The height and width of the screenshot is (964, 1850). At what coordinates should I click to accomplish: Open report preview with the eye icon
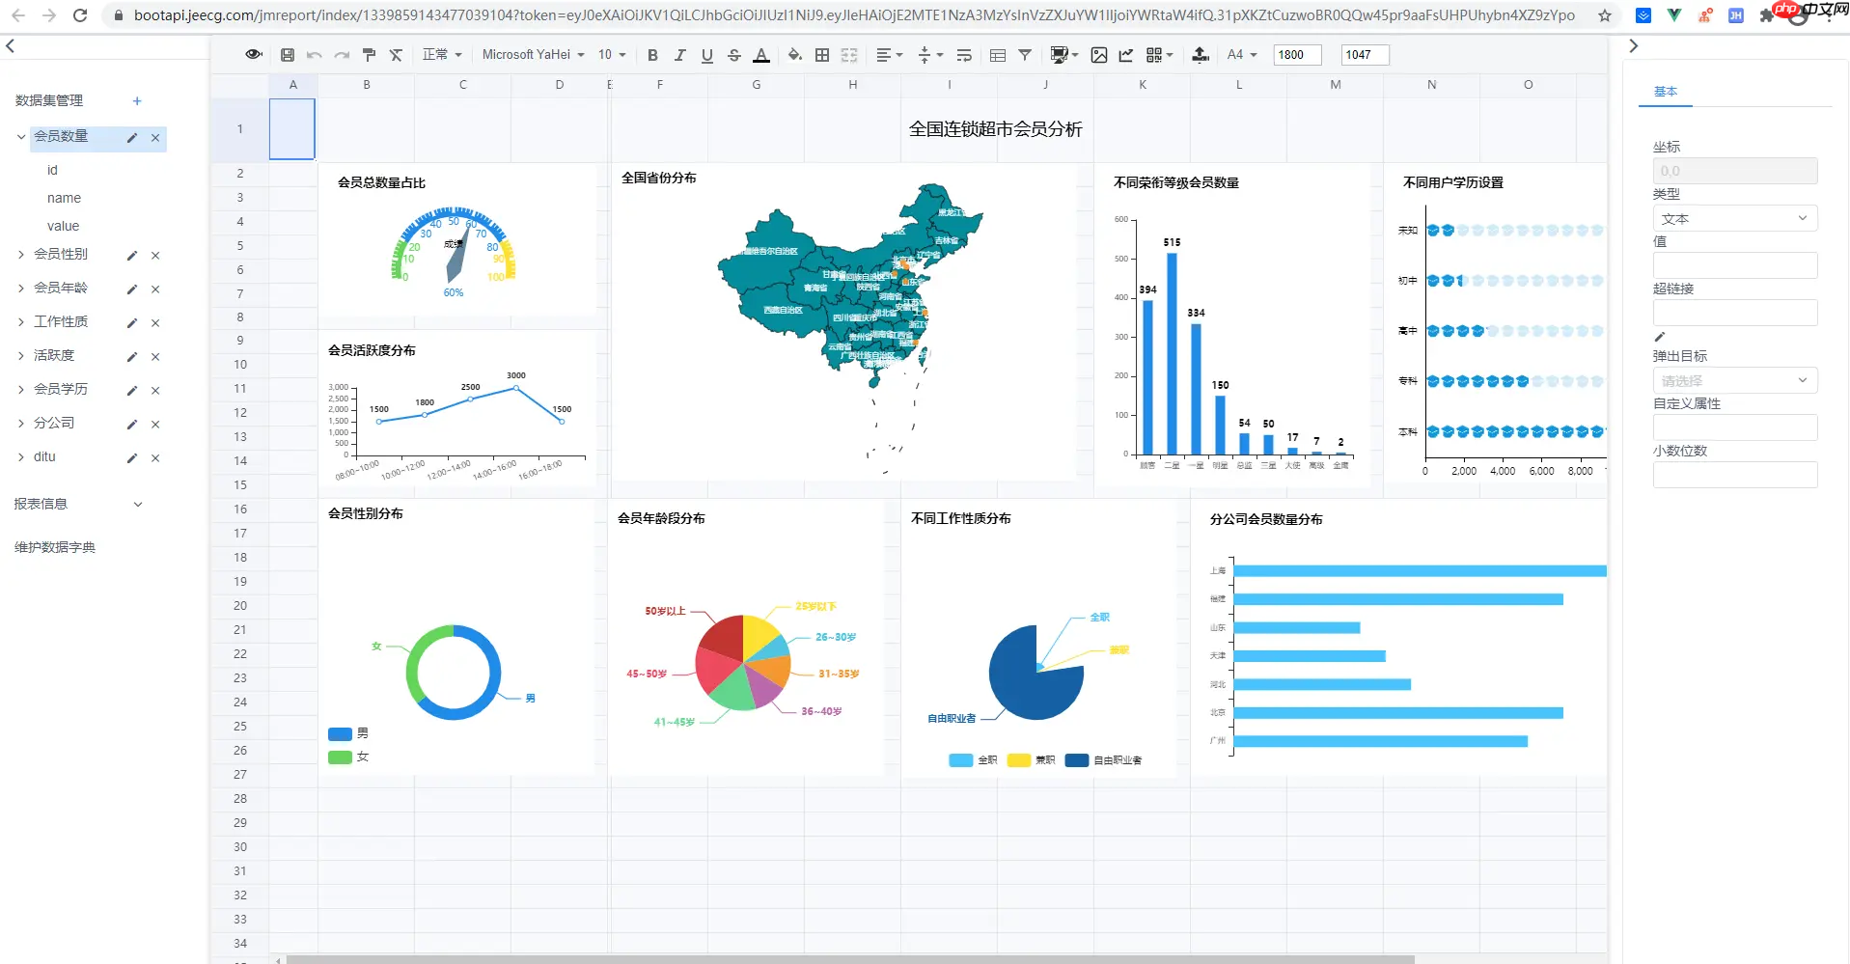click(x=252, y=54)
